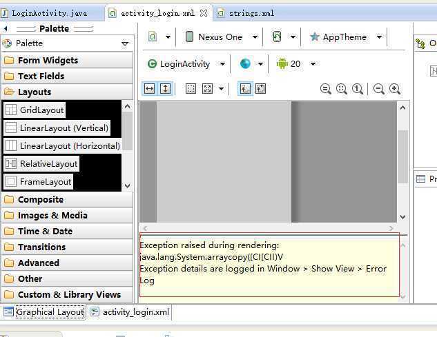Click canvas vertical scrollbar down arrow
The height and width of the screenshot is (337, 437).
coord(402,217)
